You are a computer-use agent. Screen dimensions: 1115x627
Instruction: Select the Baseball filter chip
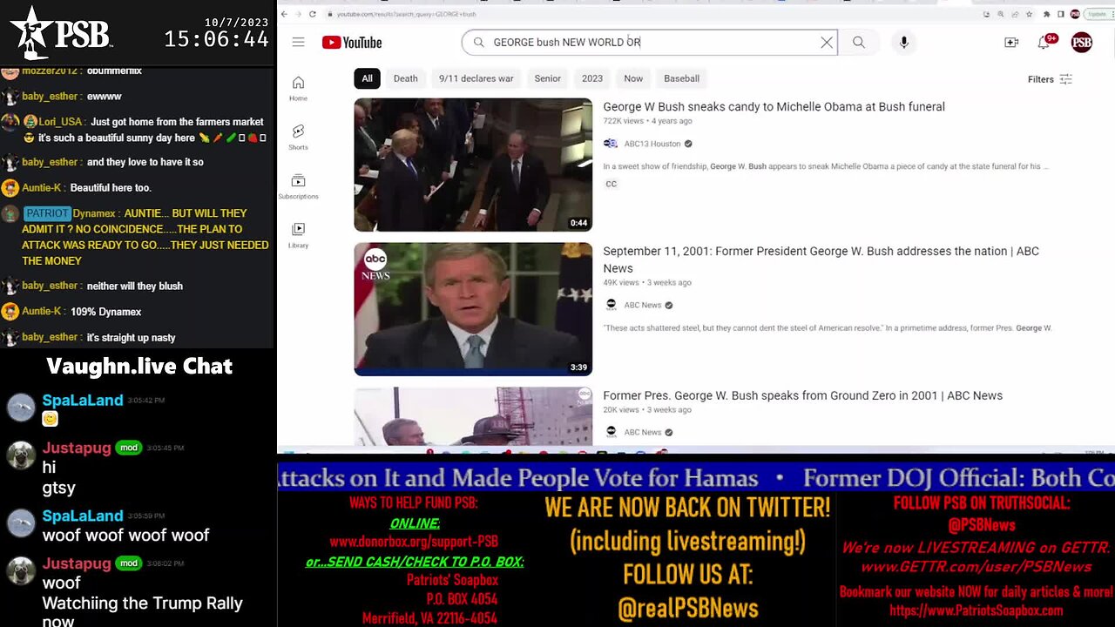pyautogui.click(x=681, y=78)
